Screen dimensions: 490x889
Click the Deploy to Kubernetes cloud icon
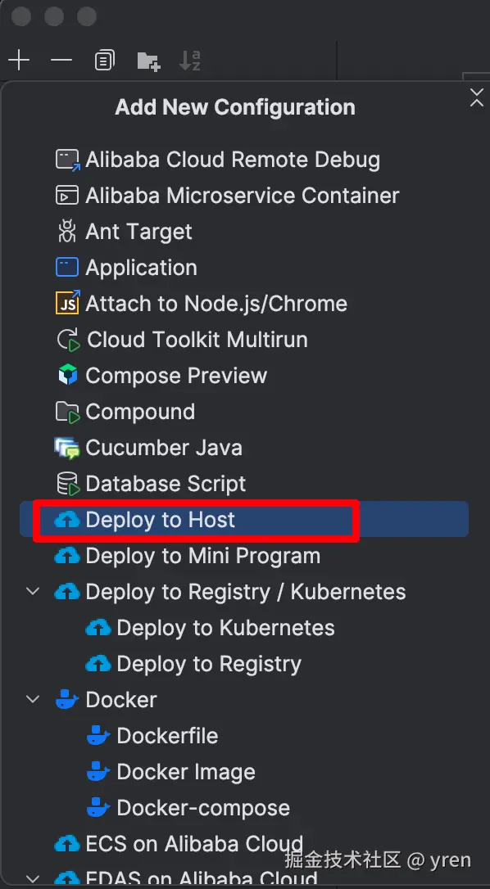(x=98, y=628)
